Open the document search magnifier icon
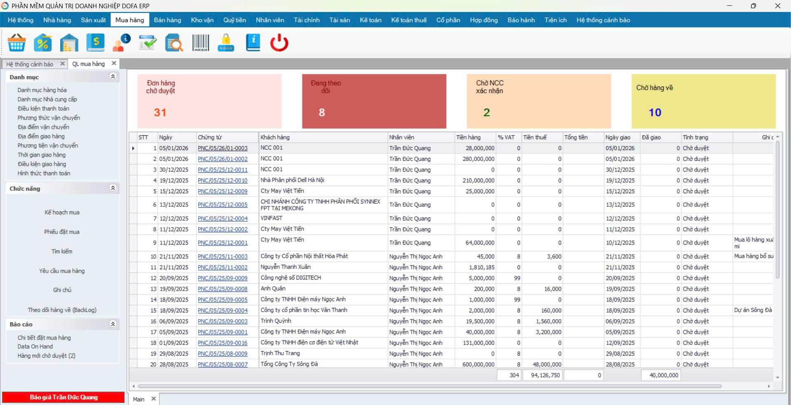Screen dimensions: 791x405 point(174,43)
